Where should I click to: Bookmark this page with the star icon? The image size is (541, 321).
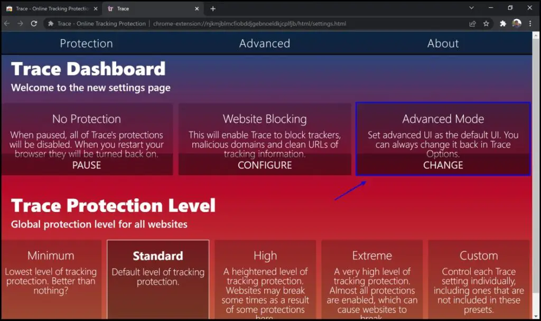click(486, 23)
